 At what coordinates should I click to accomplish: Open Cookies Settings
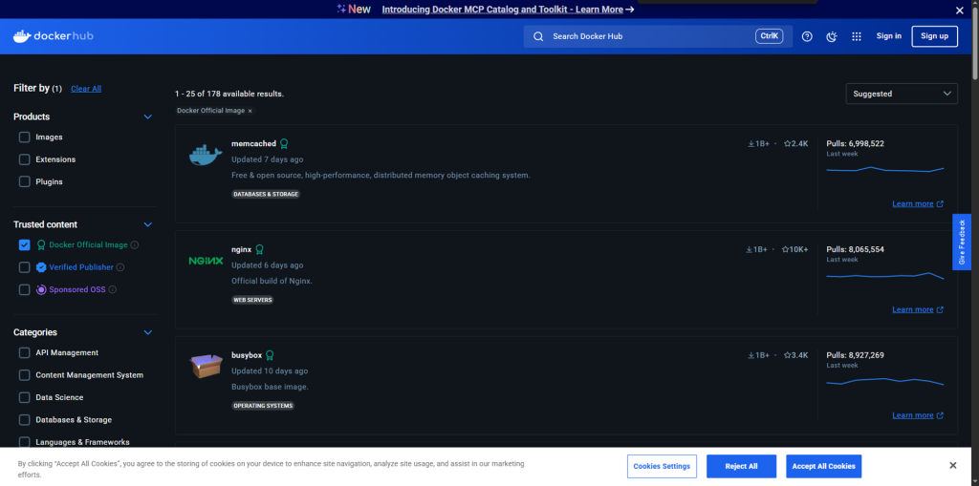coord(662,466)
